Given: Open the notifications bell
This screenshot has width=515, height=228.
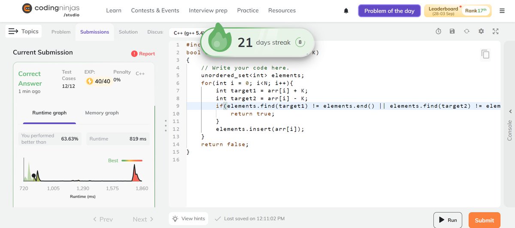Looking at the screenshot, I should [346, 11].
